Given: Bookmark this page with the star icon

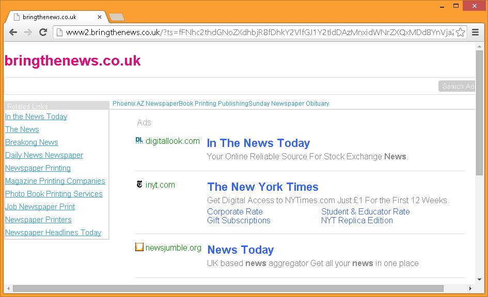Looking at the screenshot, I should [460, 32].
